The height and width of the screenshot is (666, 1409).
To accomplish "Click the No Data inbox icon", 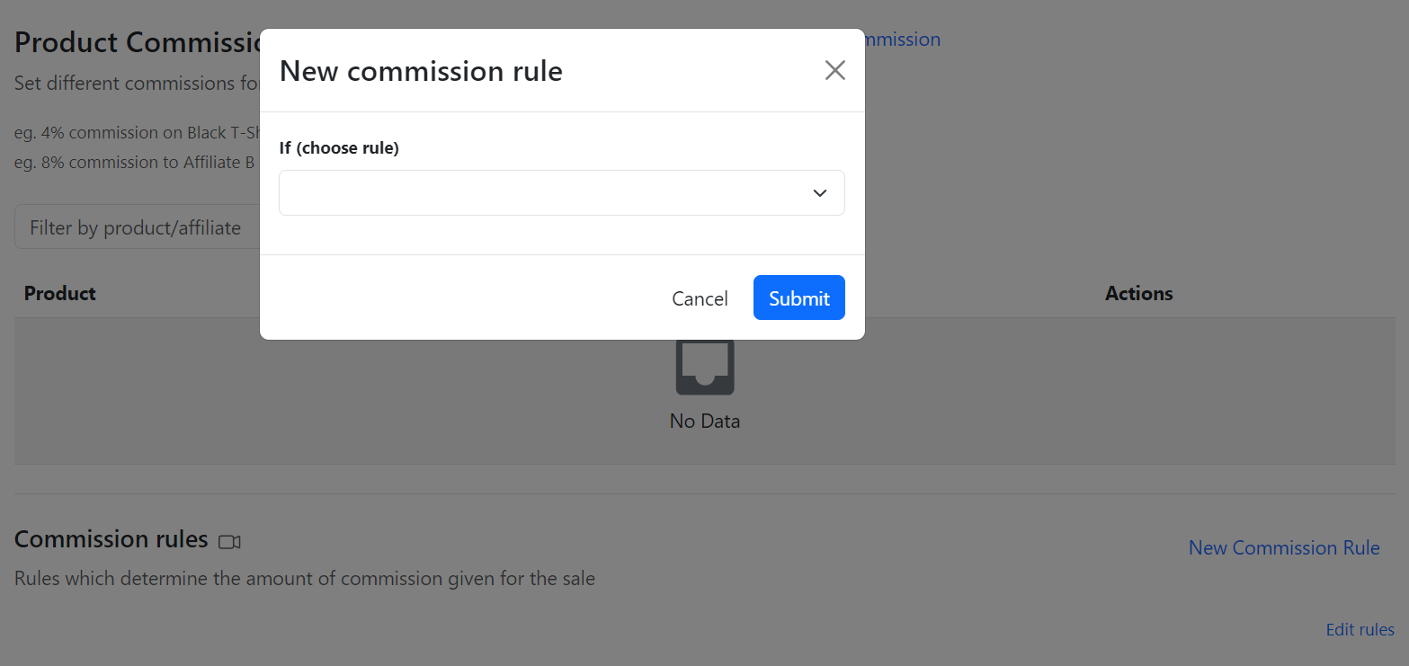I will pos(705,369).
